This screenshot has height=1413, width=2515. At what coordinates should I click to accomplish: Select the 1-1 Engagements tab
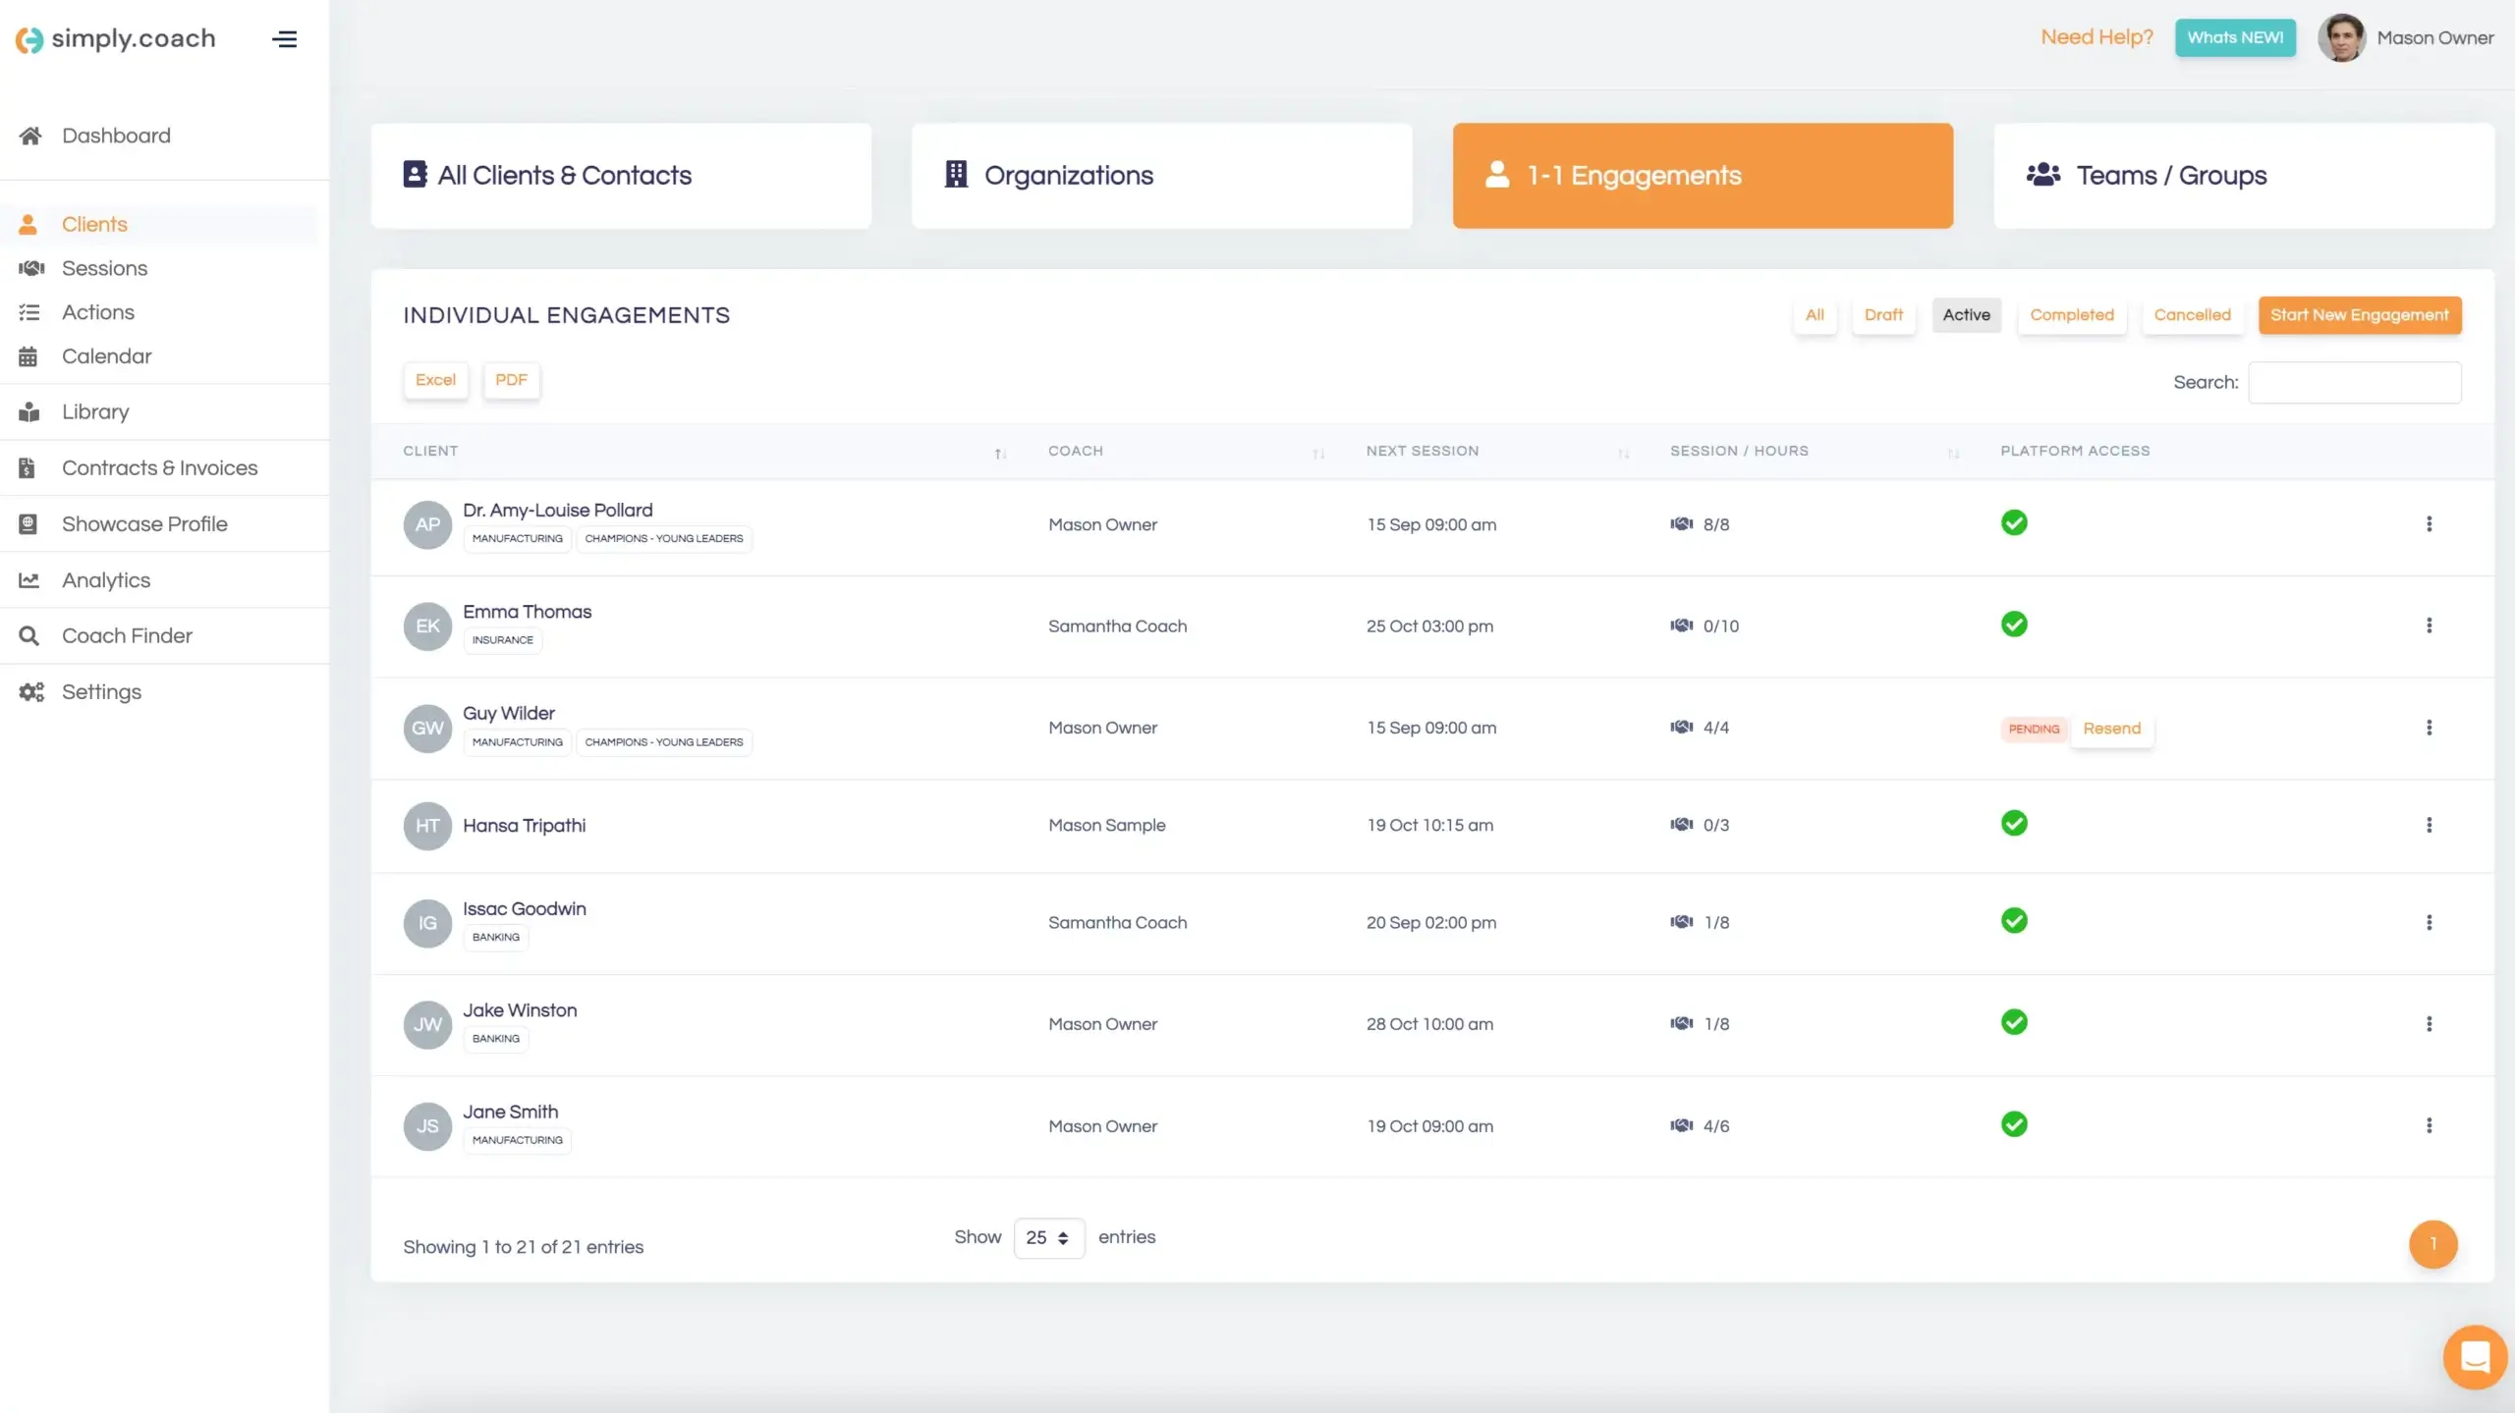click(1703, 176)
